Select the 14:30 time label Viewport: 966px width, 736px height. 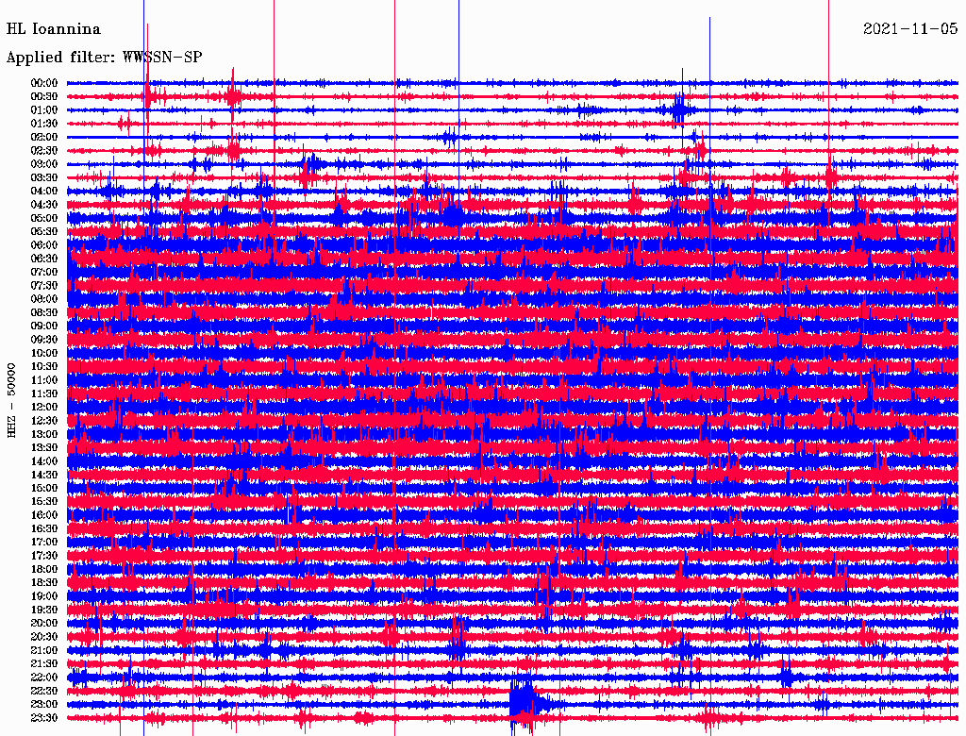click(44, 475)
